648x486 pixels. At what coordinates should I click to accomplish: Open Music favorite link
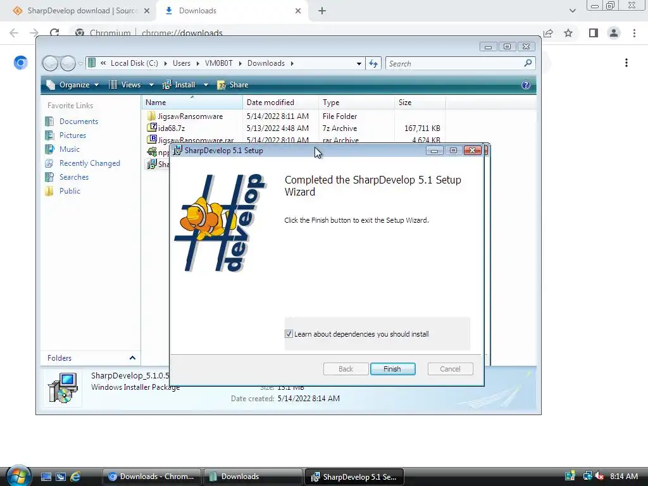tap(70, 149)
